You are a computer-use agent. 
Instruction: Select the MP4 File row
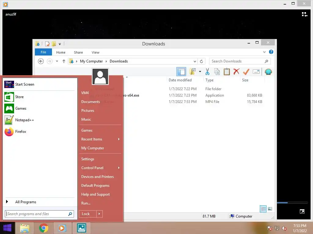[193, 102]
